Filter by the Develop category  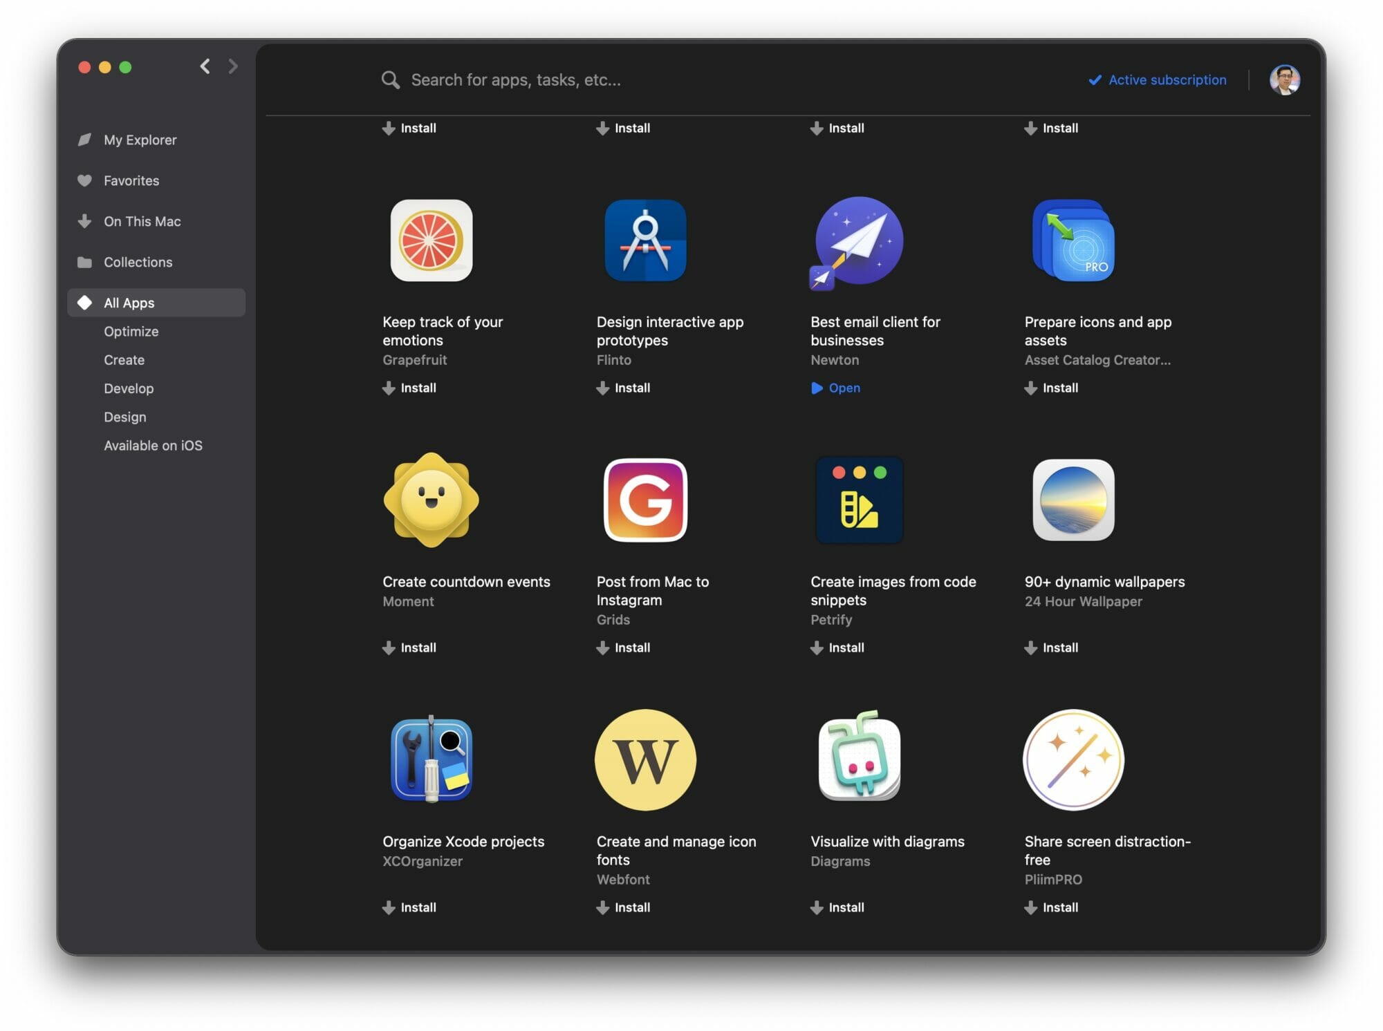129,388
